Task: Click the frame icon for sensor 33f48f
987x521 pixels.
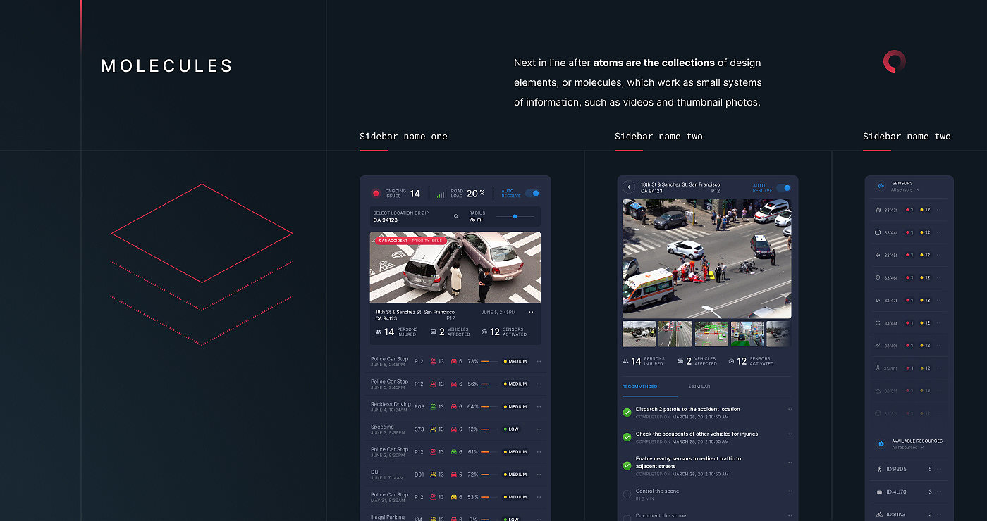Action: pos(878,322)
